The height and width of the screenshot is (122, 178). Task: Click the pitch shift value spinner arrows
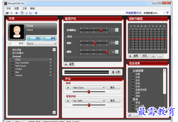[x=117, y=30]
